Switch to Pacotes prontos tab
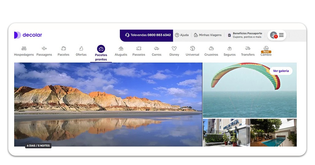This screenshot has width=315, height=165. (101, 53)
